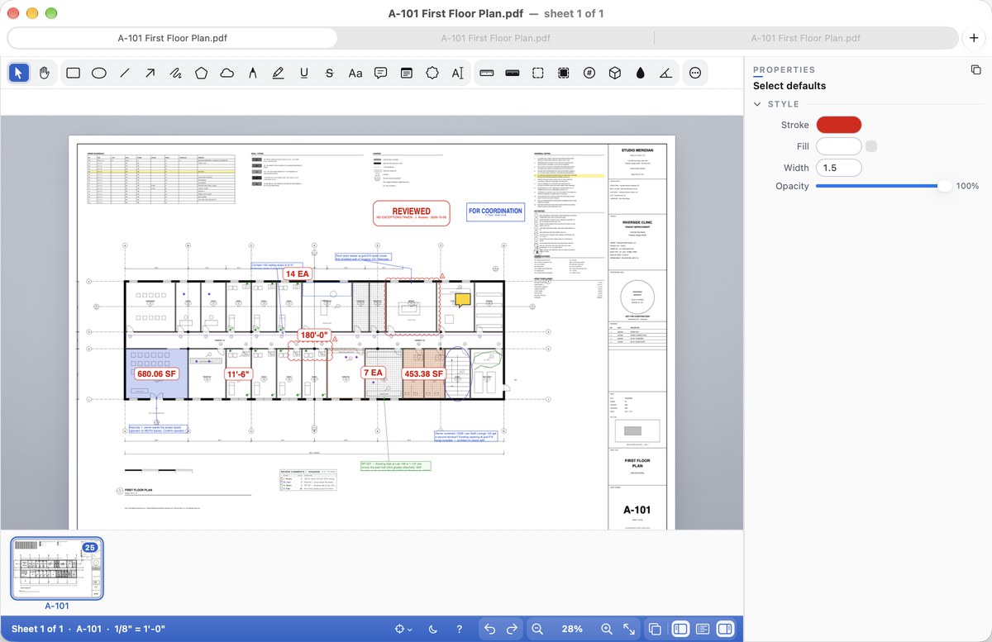Image resolution: width=992 pixels, height=642 pixels.
Task: Select the Rectangle markup tool
Action: pyautogui.click(x=73, y=73)
